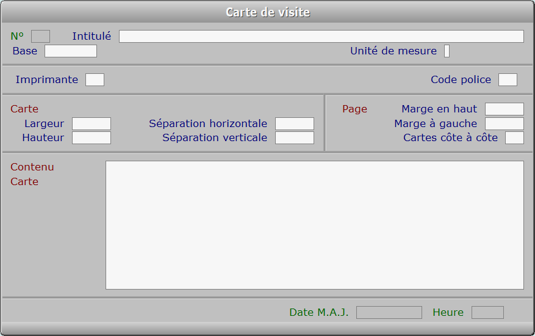Click the Séparation horizontale field
This screenshot has height=336, width=535.
coord(295,124)
